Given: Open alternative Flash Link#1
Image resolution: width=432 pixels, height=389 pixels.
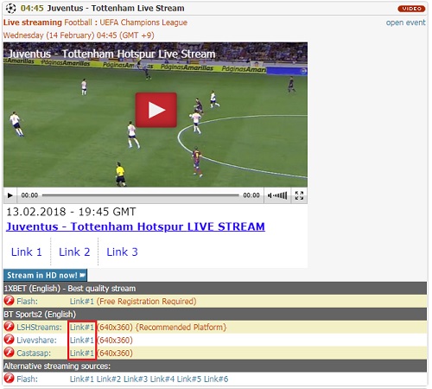Looking at the screenshot, I should (x=82, y=379).
